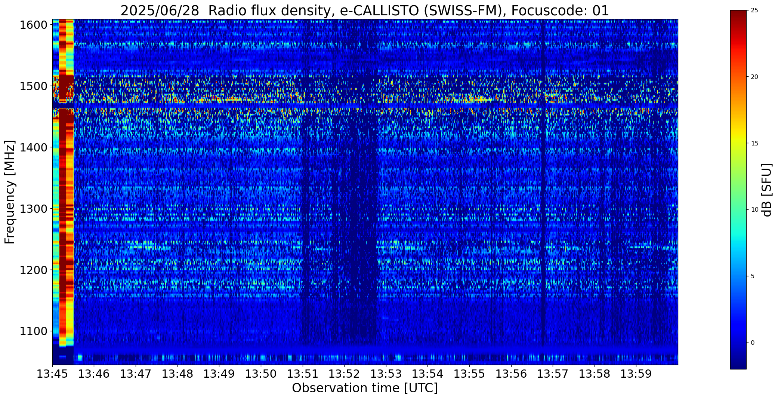Click the 'Observation time [UTC]' axis label
778x399 pixels.
pyautogui.click(x=365, y=388)
